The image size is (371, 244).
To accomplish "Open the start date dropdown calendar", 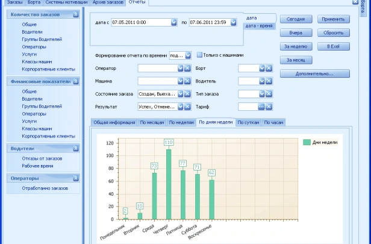I will (x=166, y=22).
